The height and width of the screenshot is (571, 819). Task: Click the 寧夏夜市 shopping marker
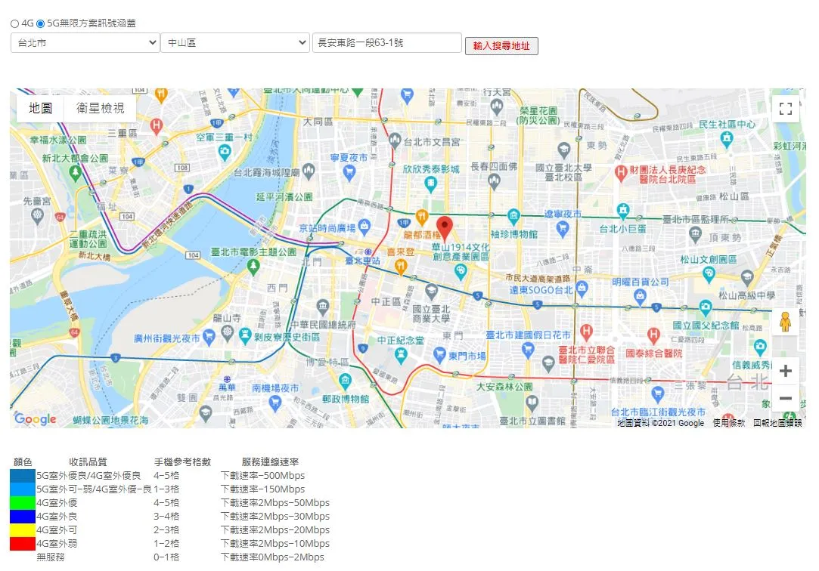coord(349,172)
